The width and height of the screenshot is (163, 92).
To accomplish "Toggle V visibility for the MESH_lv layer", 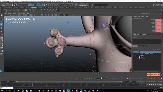I will pos(134,55).
